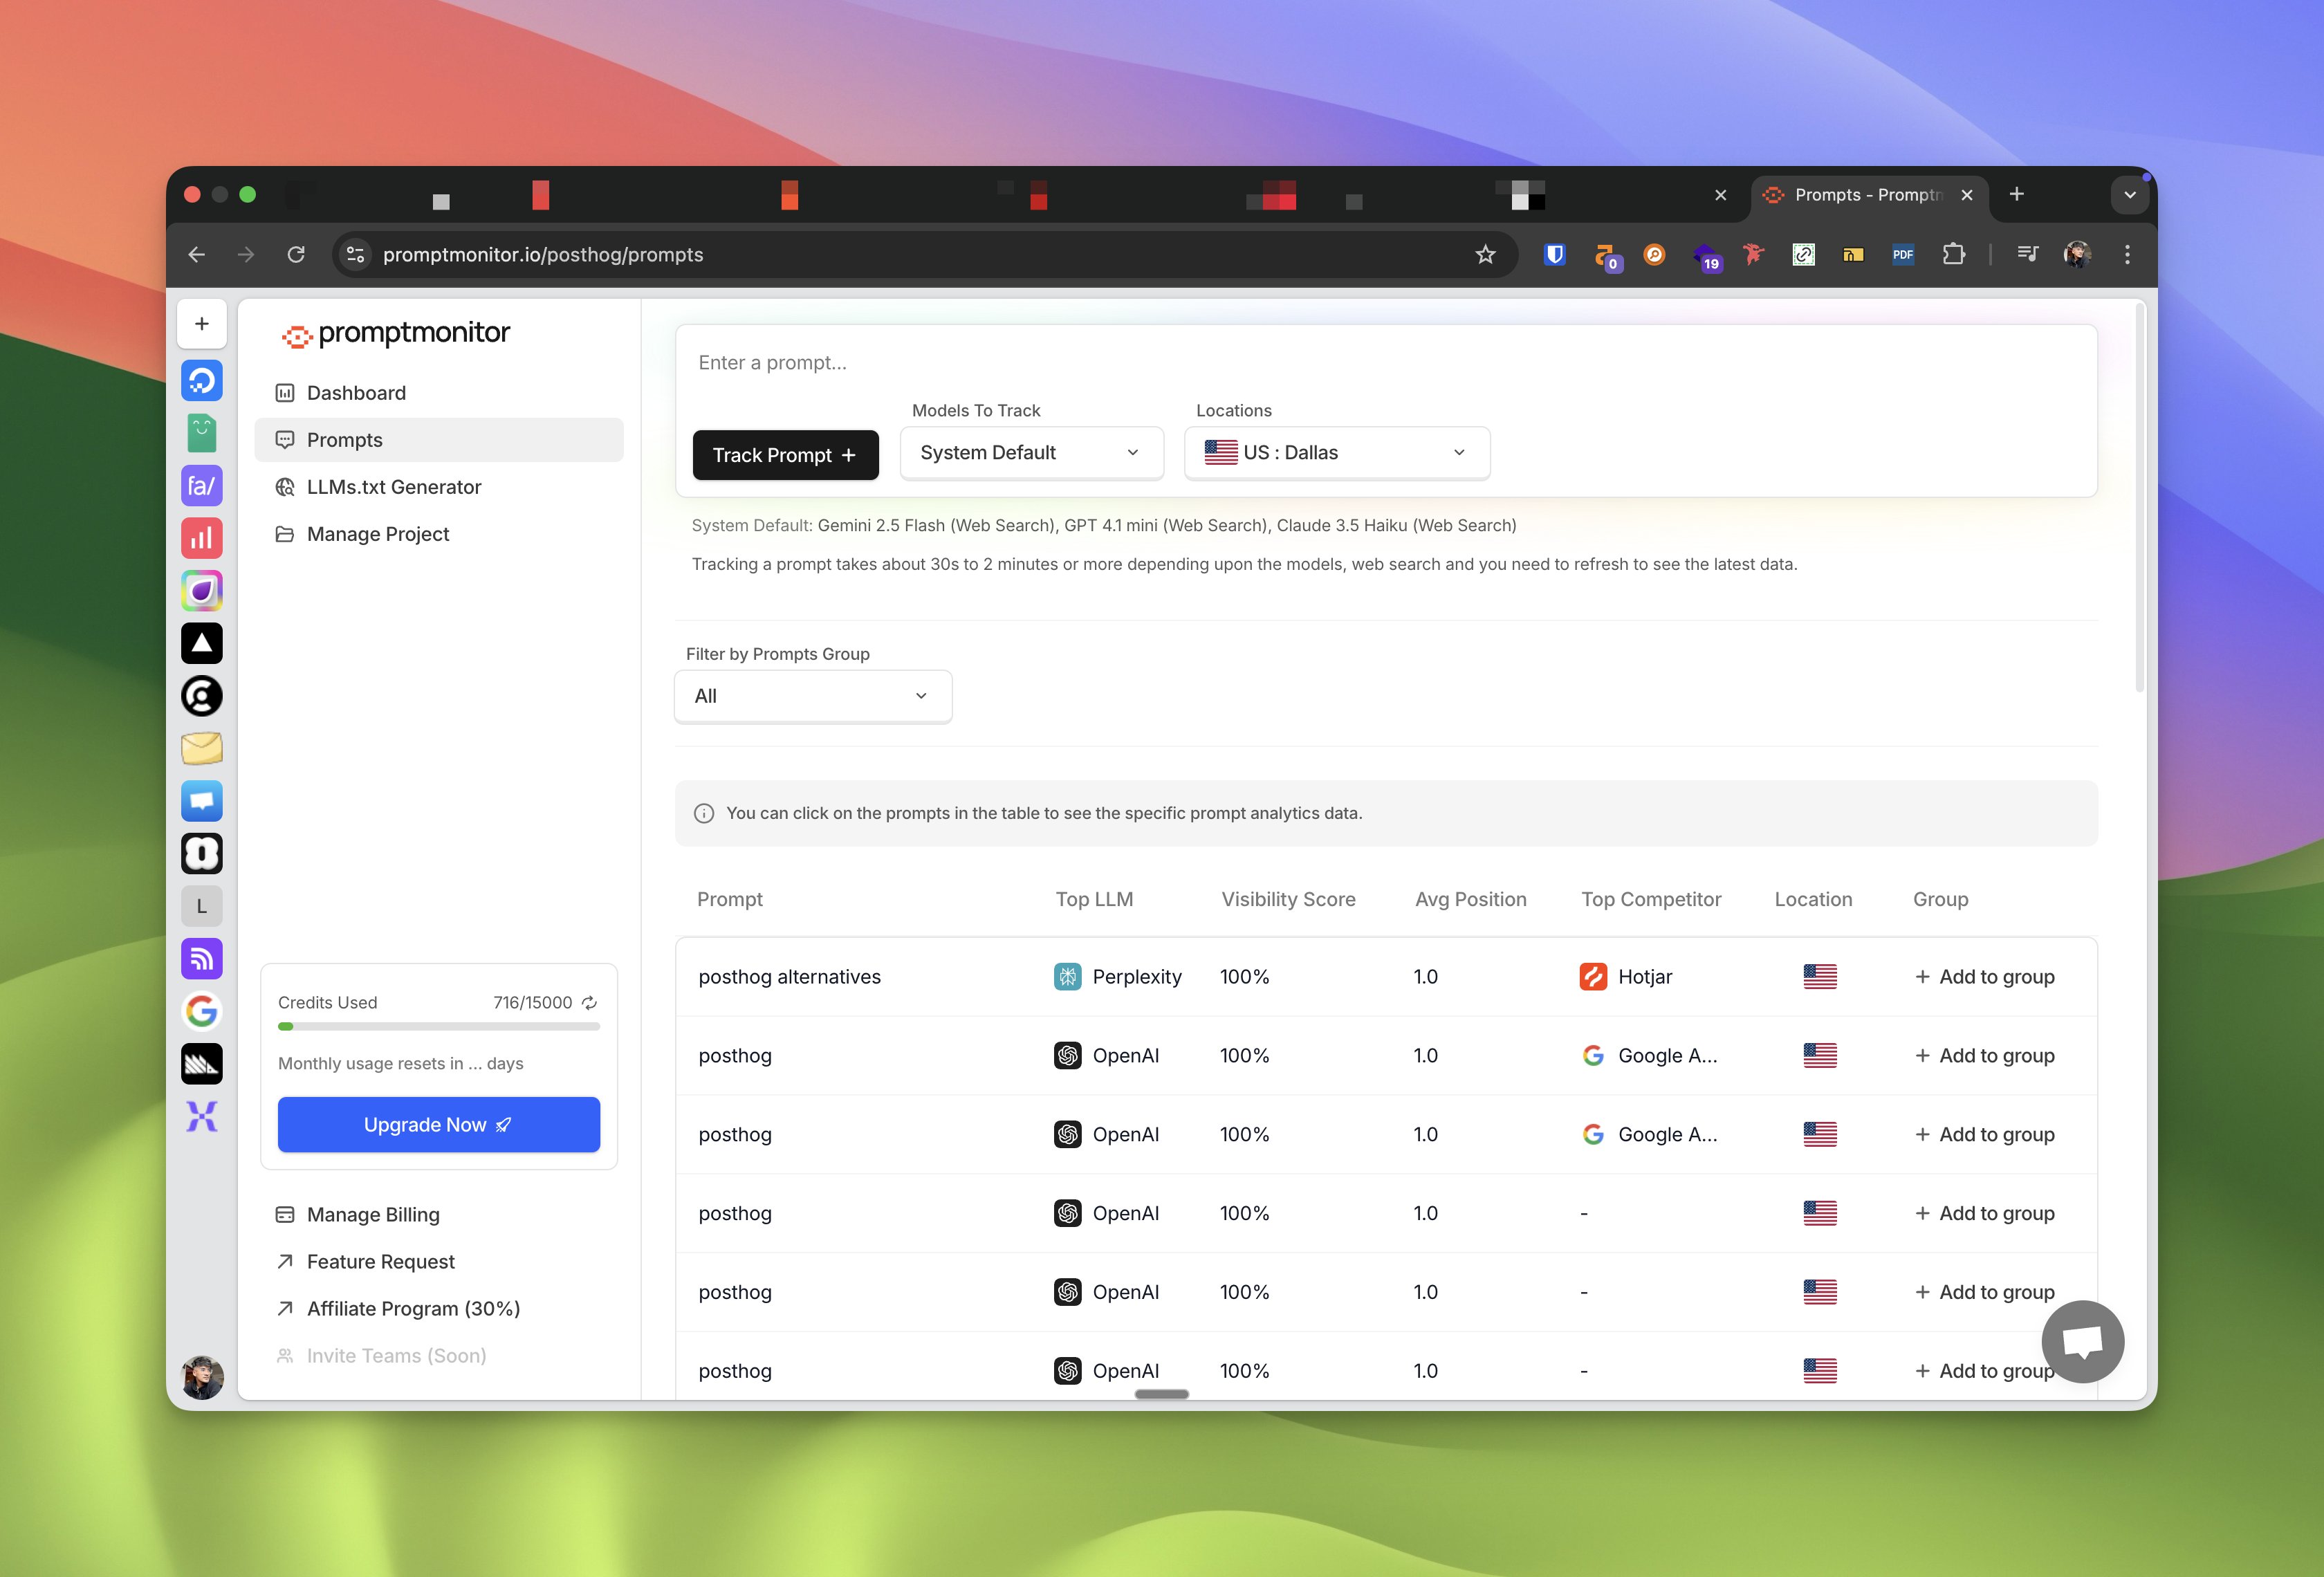Refresh the credits used counter
Screen dimensions: 2324x1577
coord(590,1002)
